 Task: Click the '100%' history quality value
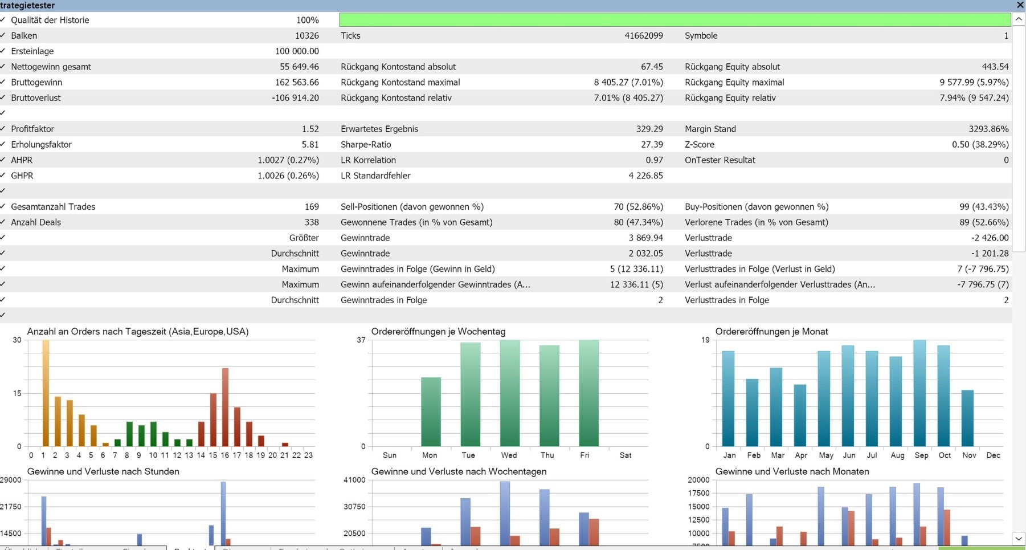coord(308,20)
